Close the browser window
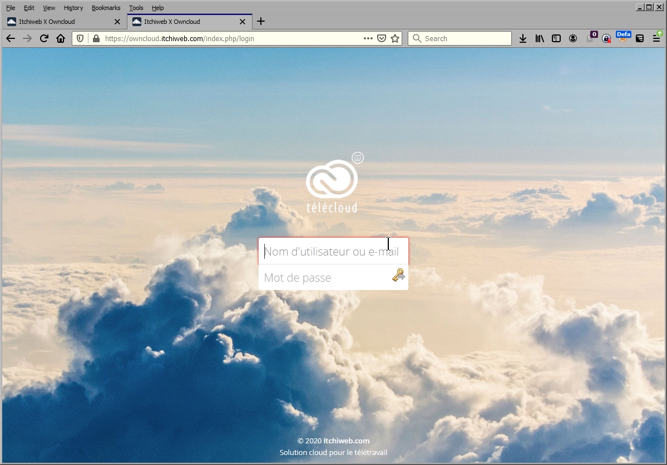667x465 pixels. 659,7
